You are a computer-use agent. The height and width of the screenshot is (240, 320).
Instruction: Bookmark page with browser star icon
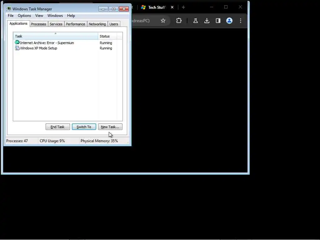163,21
